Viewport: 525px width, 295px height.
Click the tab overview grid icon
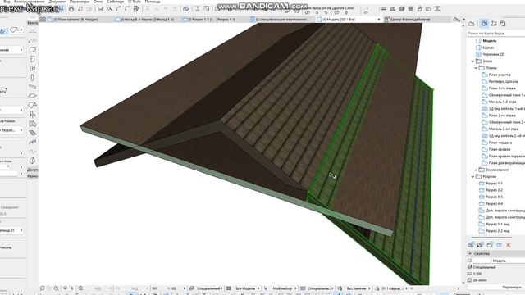[43, 20]
